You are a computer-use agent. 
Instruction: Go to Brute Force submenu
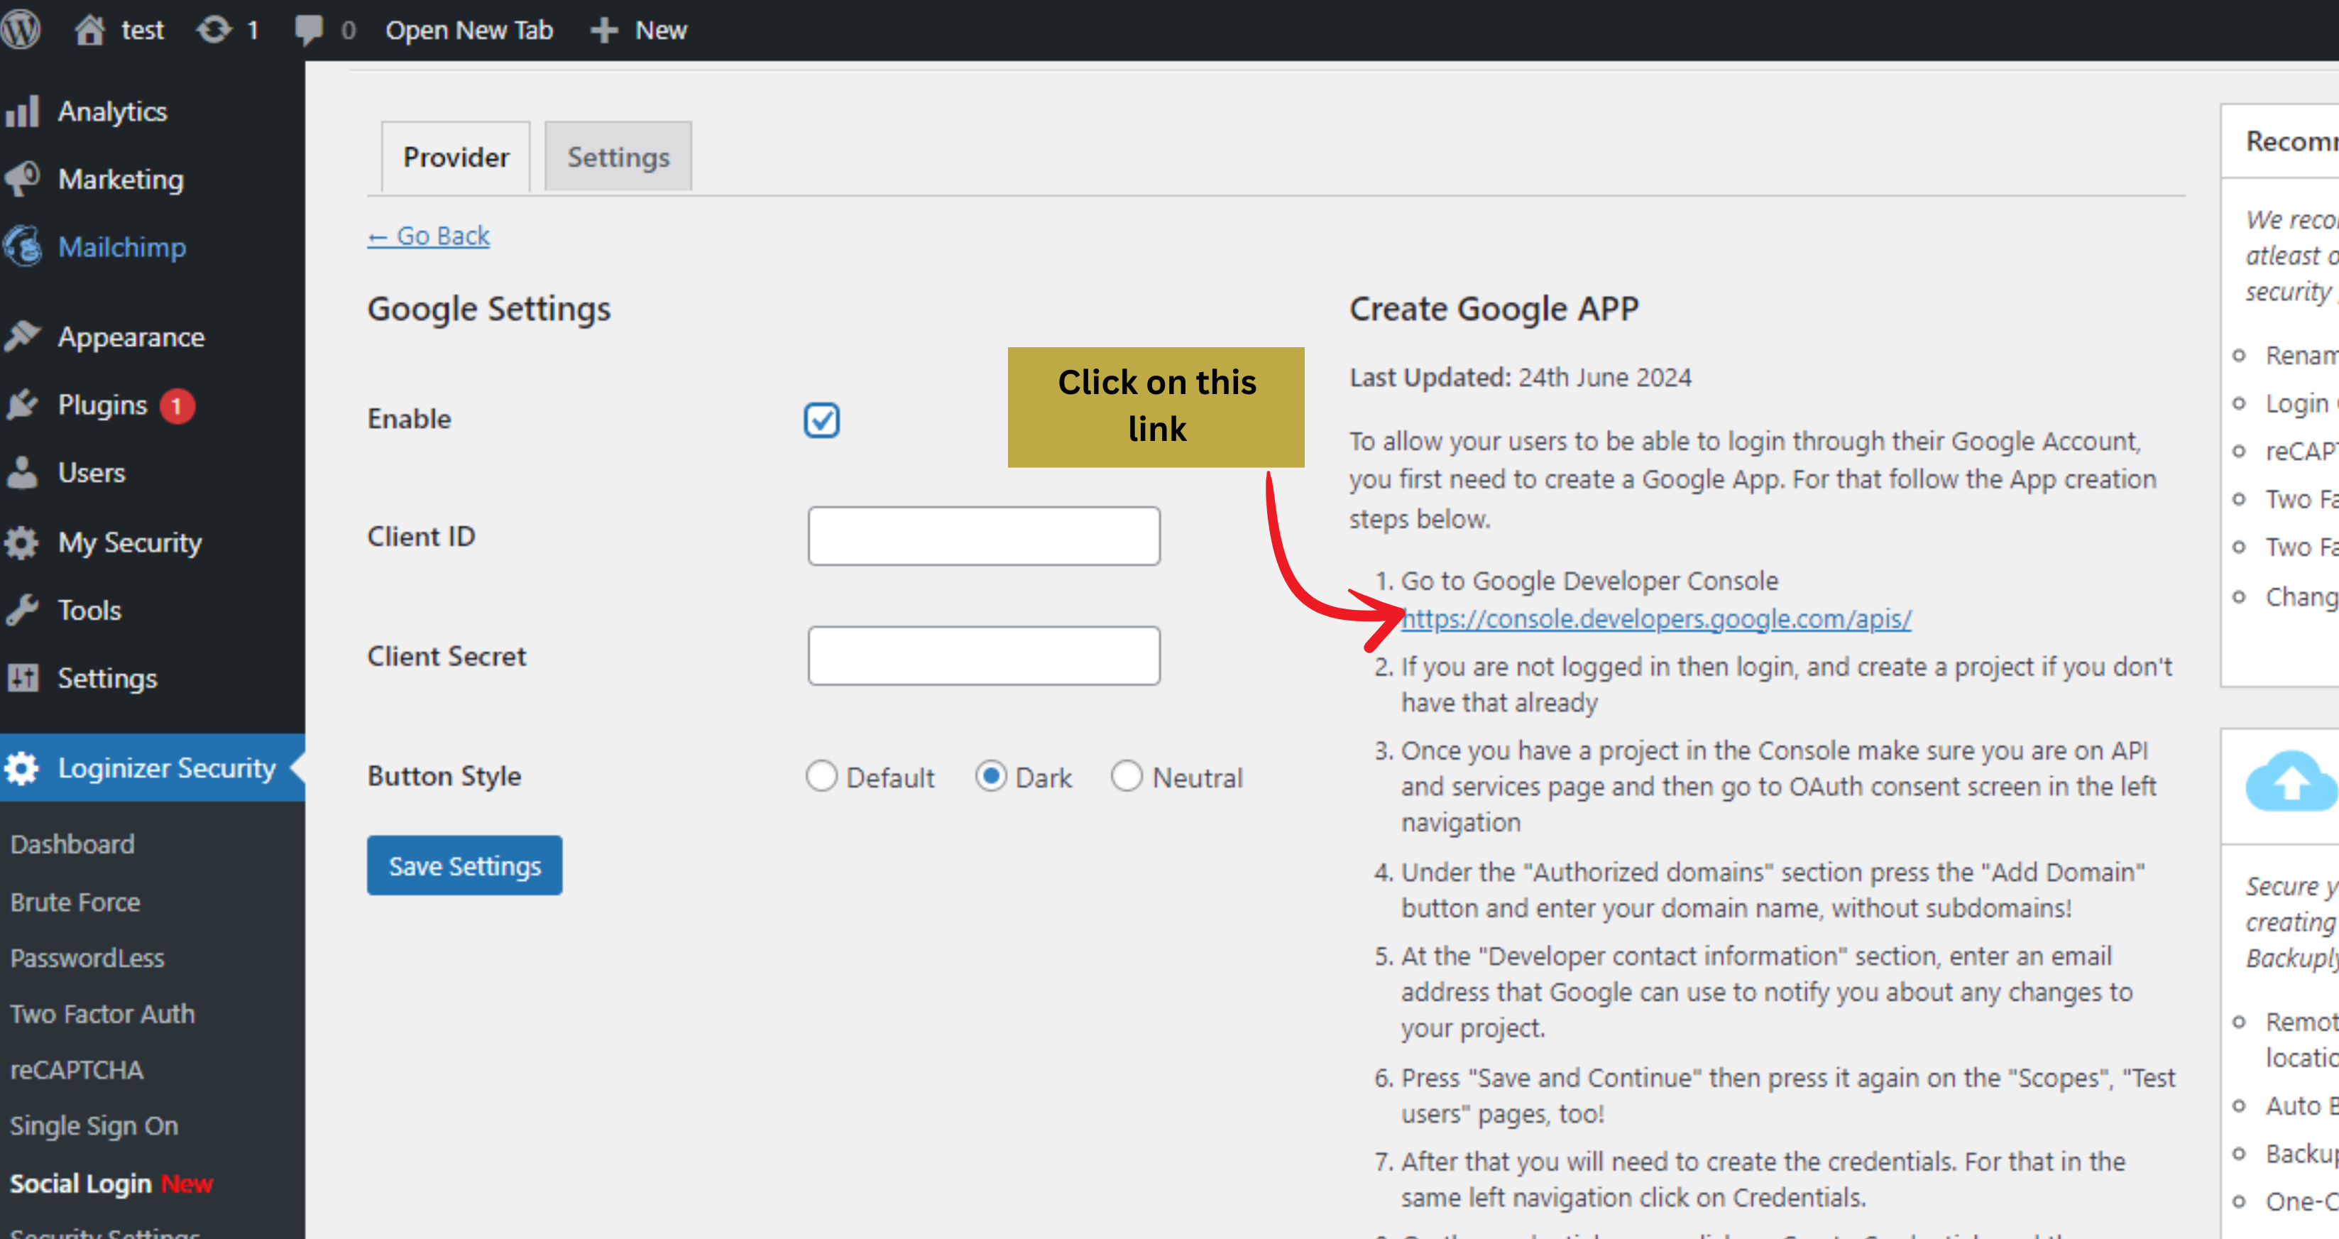pos(75,902)
